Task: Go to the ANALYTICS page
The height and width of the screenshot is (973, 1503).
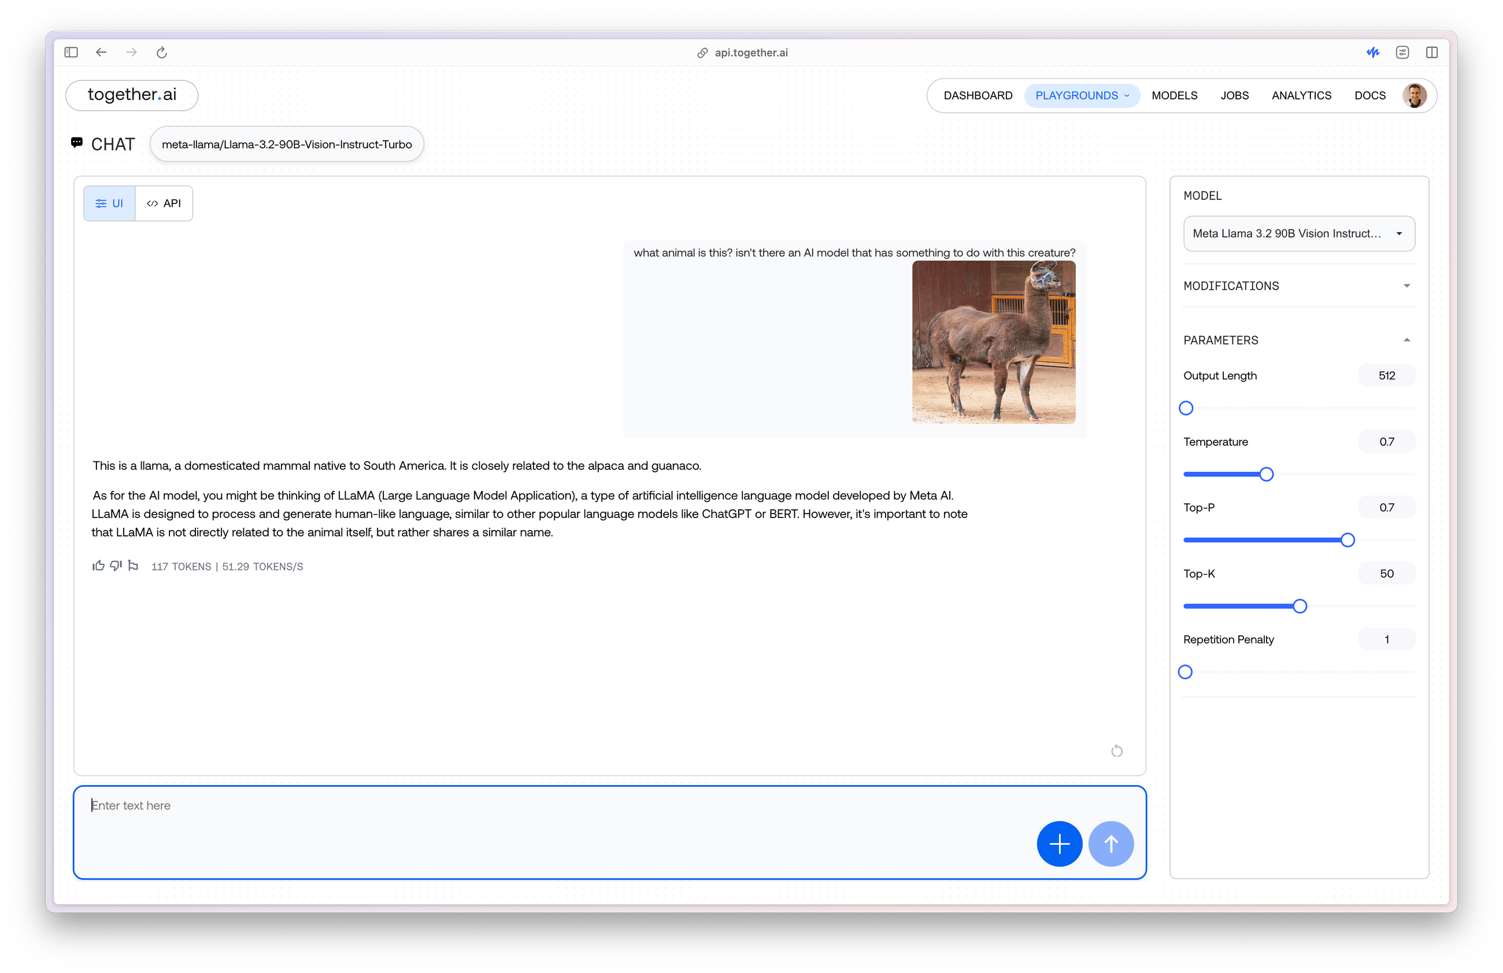Action: click(1301, 95)
